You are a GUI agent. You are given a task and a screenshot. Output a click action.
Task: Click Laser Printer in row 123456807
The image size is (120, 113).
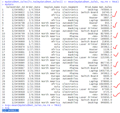click(x=88, y=28)
